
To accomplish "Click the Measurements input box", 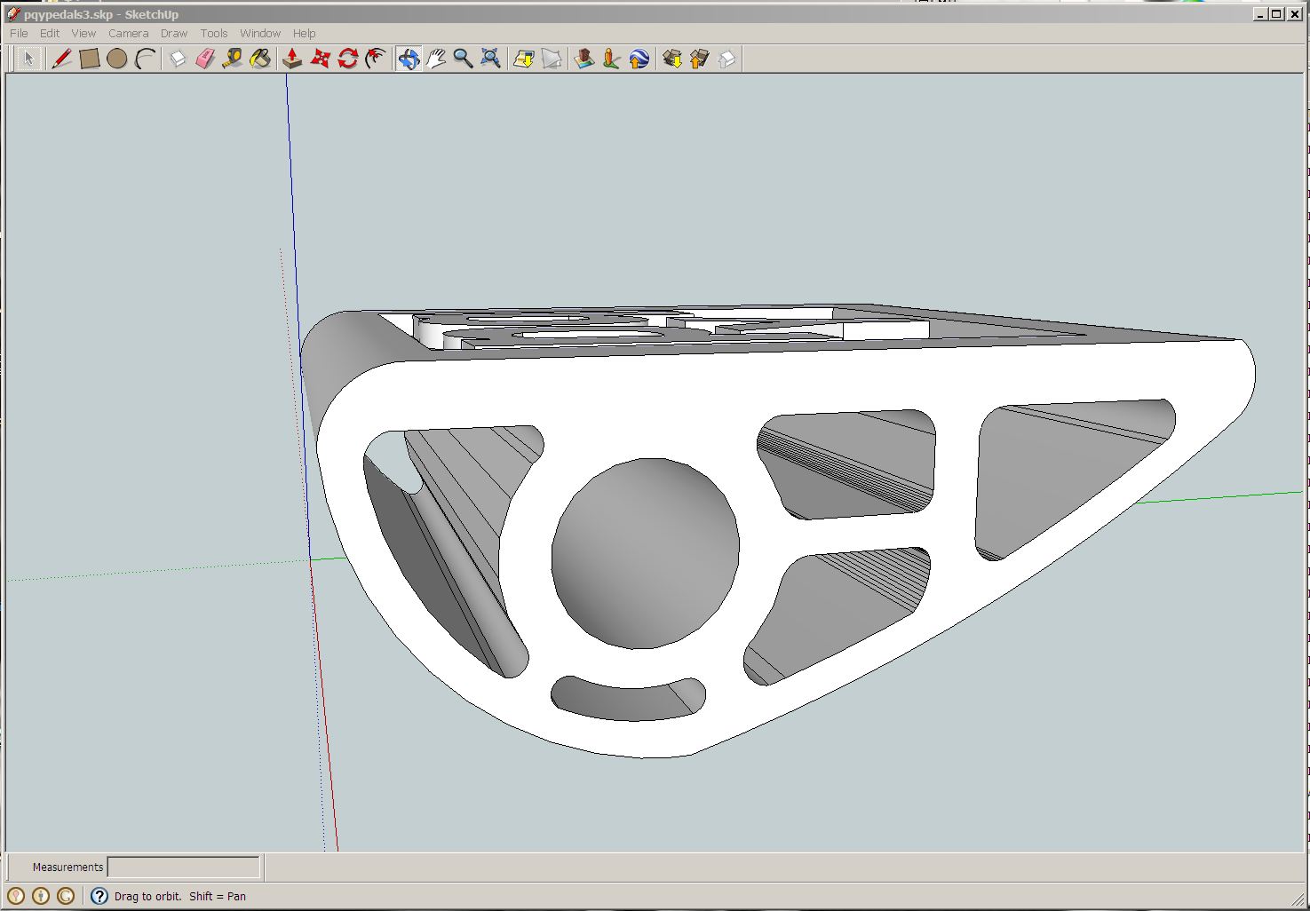I will pos(184,867).
